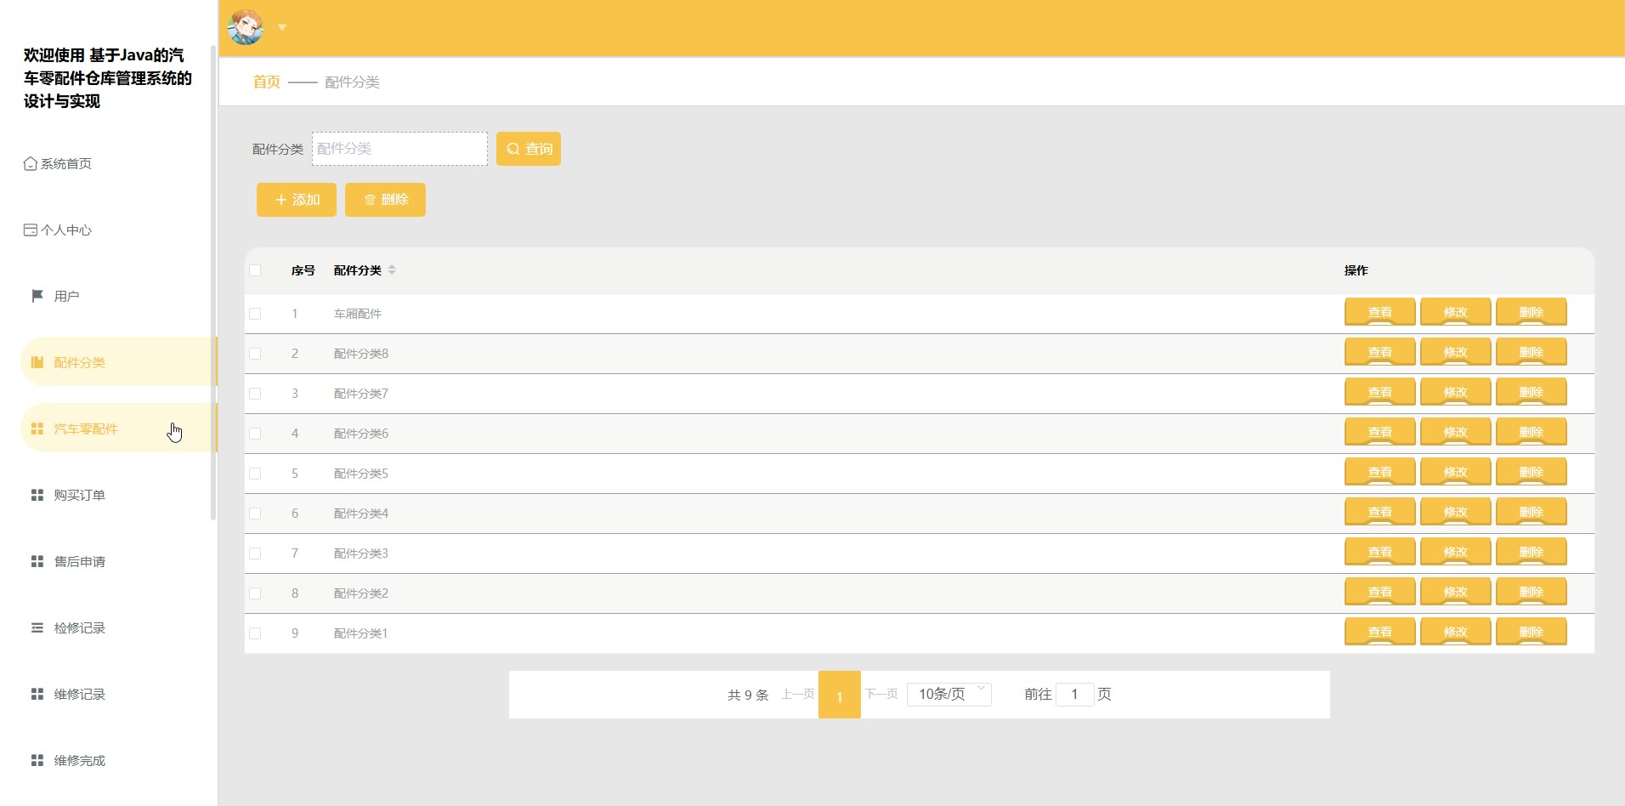1625x806 pixels.
Task: Click the grid icon beside 购买订单
Action: pos(37,495)
